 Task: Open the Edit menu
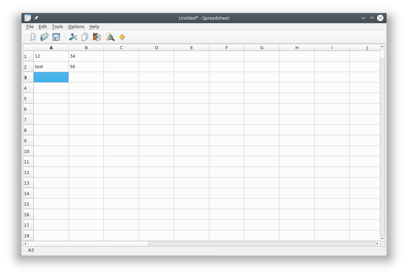tap(42, 27)
